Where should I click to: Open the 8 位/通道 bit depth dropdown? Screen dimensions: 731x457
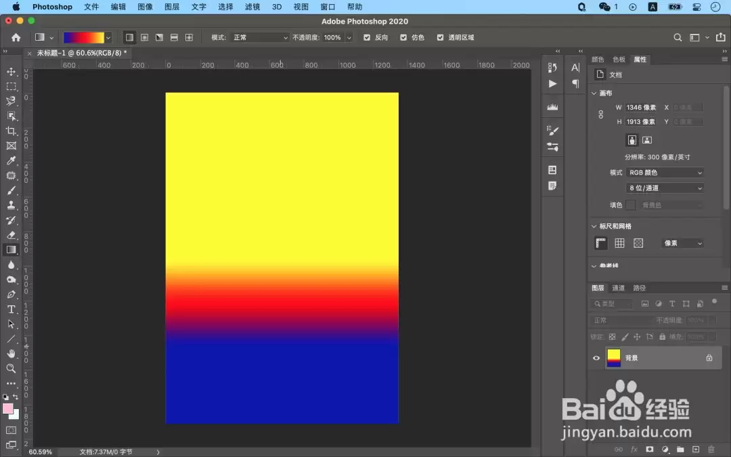point(665,188)
